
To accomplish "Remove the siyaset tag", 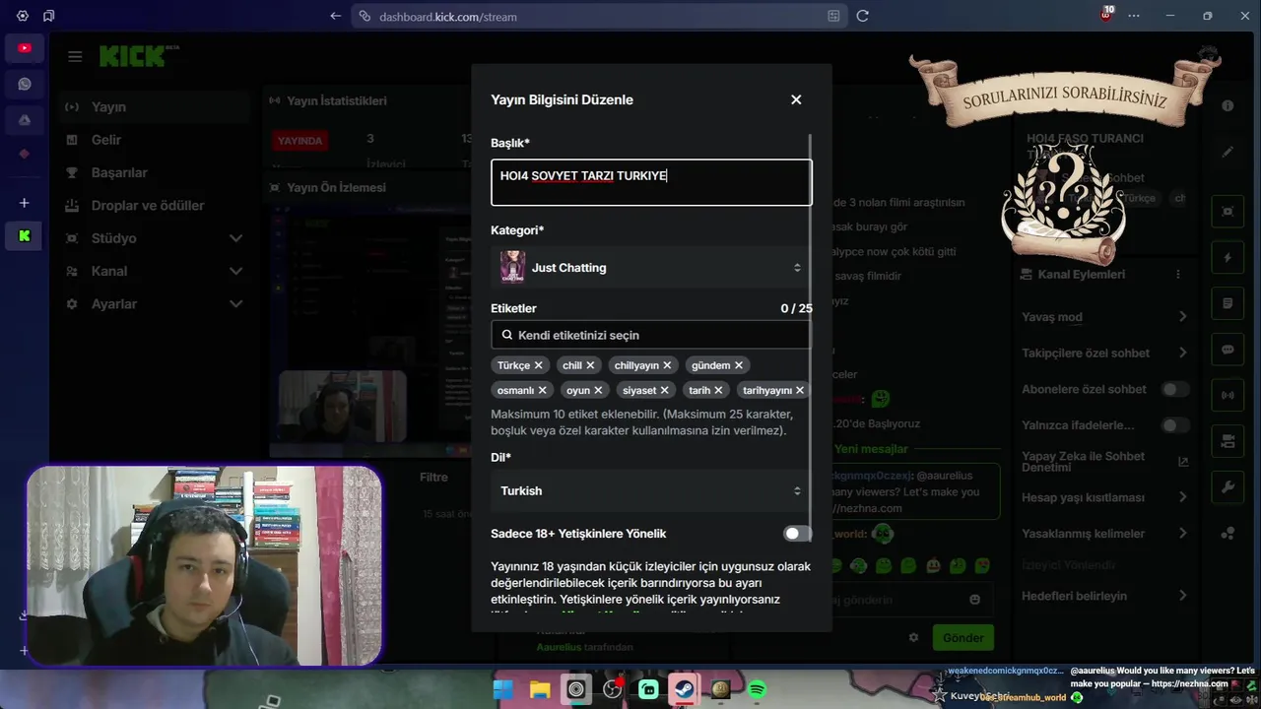I will [x=664, y=390].
